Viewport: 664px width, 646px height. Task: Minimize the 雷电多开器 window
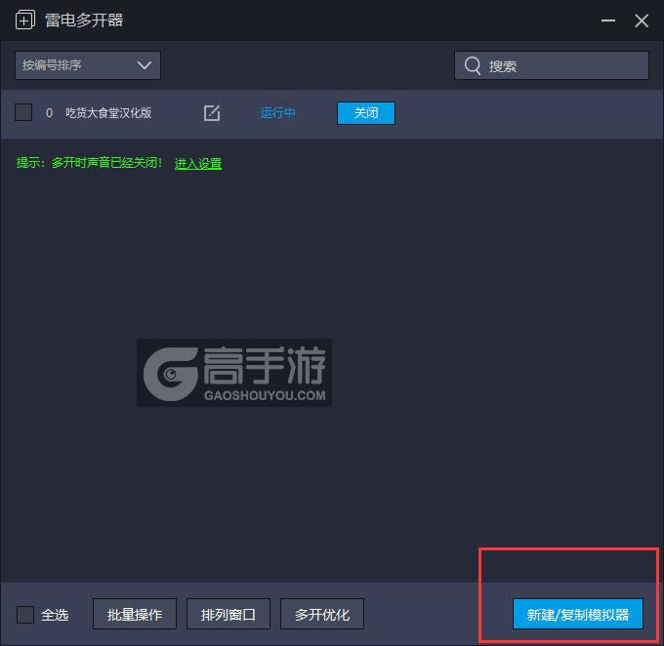click(x=608, y=20)
